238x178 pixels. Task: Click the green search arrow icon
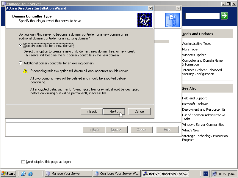pyautogui.click(x=224, y=16)
